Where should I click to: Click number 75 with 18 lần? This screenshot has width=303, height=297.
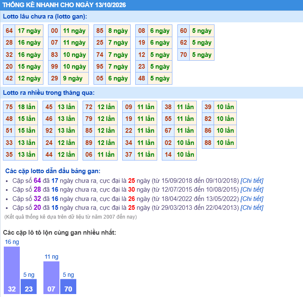pos(9,107)
